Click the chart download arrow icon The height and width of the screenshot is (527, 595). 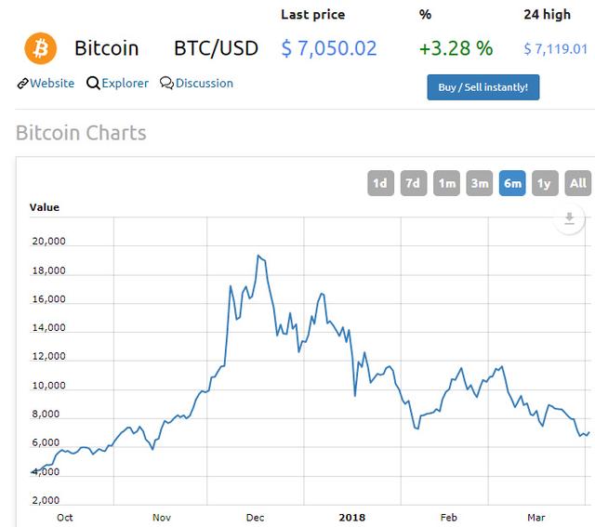click(x=569, y=218)
